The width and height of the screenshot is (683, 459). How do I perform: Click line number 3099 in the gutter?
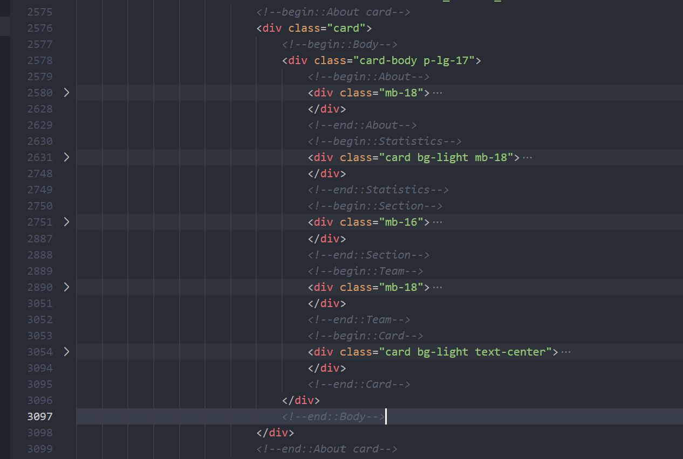(40, 449)
